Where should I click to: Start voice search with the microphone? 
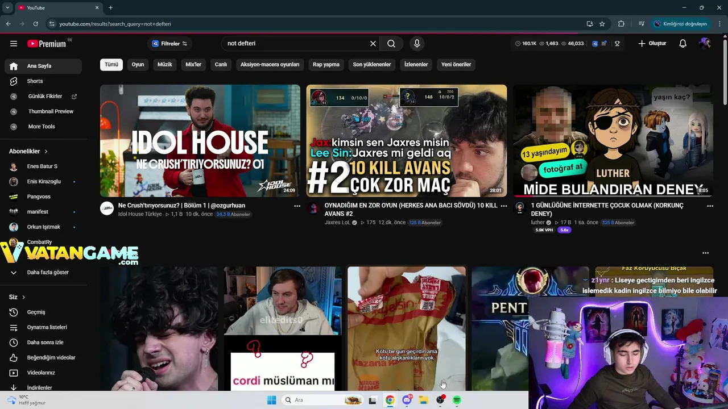417,44
